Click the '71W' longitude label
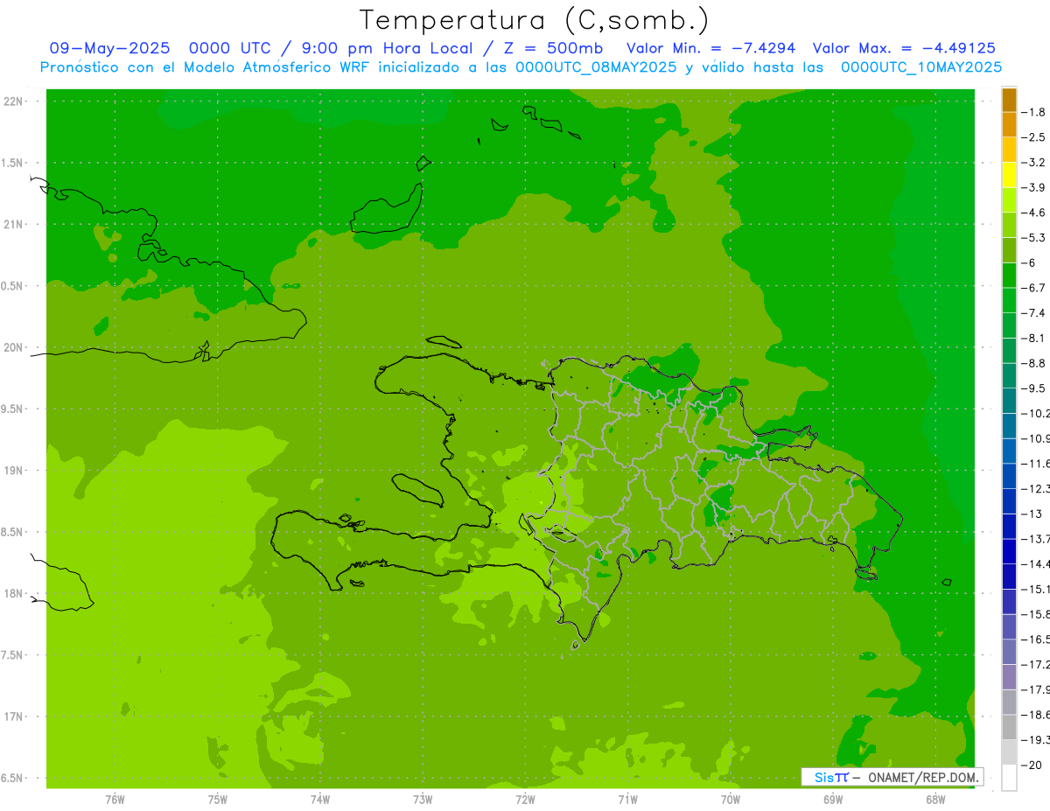 click(627, 800)
